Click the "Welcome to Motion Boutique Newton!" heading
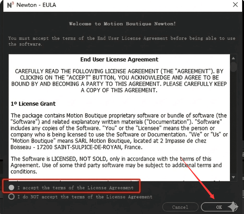 [122, 24]
